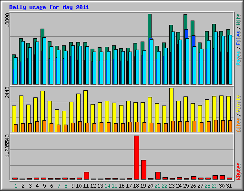Click the Files legend label
Image resolution: width=244 pixels, height=191 pixels.
tap(239, 38)
